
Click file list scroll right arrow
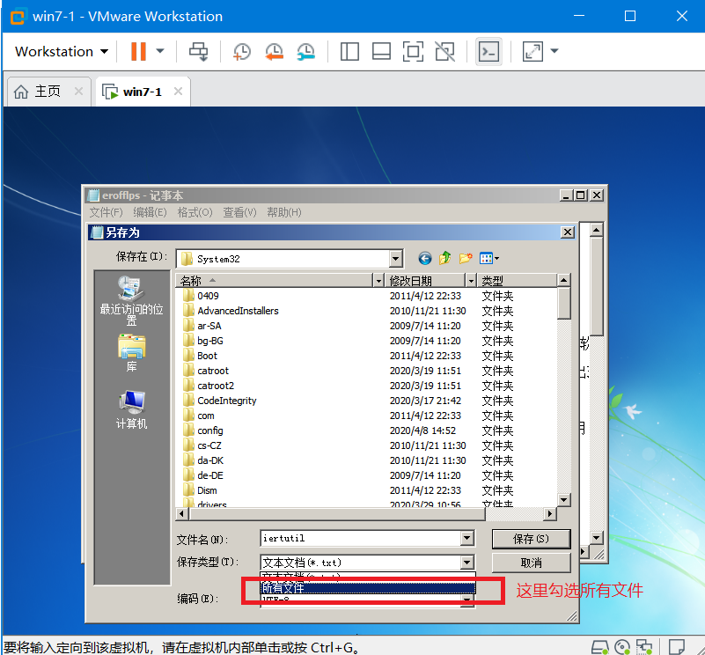click(549, 514)
